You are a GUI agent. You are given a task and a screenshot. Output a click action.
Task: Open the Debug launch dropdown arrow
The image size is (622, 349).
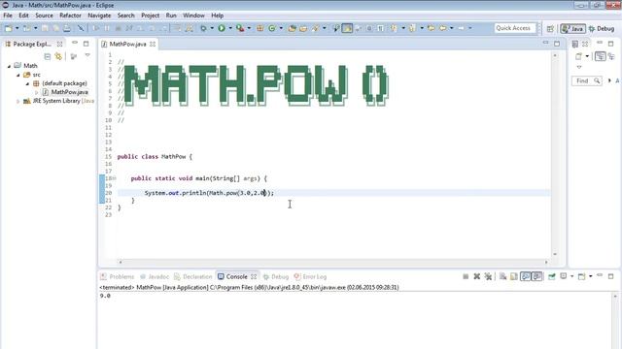212,28
